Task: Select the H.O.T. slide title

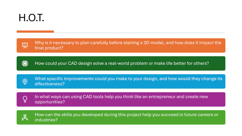Action: click(x=31, y=18)
